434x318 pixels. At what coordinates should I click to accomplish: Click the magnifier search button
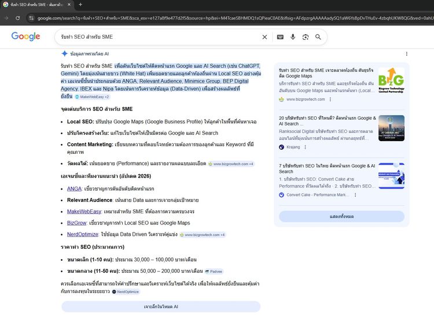(318, 37)
